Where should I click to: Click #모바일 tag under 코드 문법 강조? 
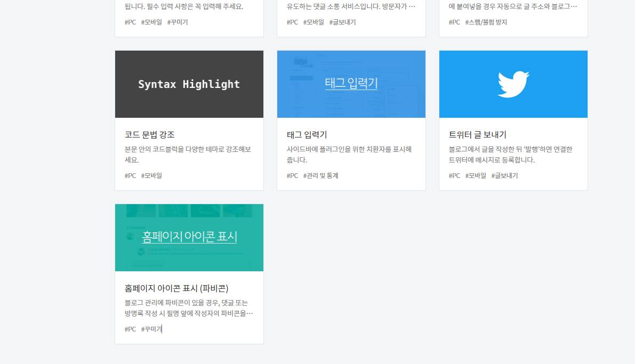click(x=151, y=175)
